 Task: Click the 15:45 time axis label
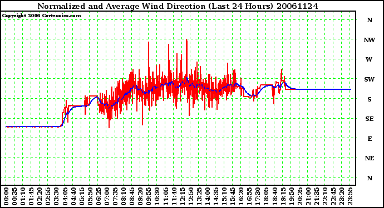point(233,196)
